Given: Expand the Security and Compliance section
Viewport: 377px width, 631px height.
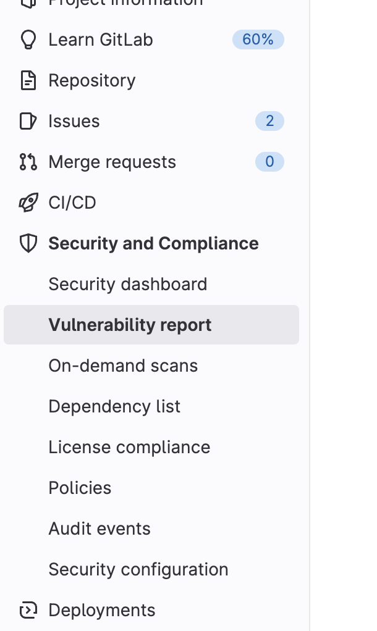Looking at the screenshot, I should pyautogui.click(x=153, y=243).
